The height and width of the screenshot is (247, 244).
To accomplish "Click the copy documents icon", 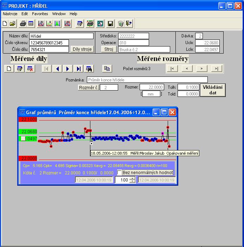I will click(107, 69).
